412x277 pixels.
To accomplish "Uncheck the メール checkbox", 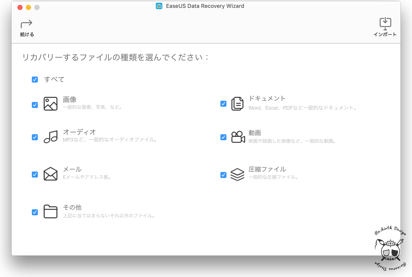I will point(35,174).
